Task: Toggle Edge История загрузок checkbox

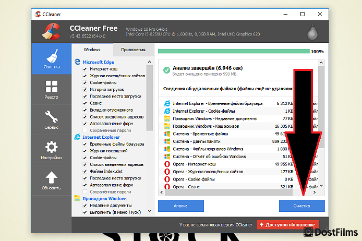Action: [85, 89]
